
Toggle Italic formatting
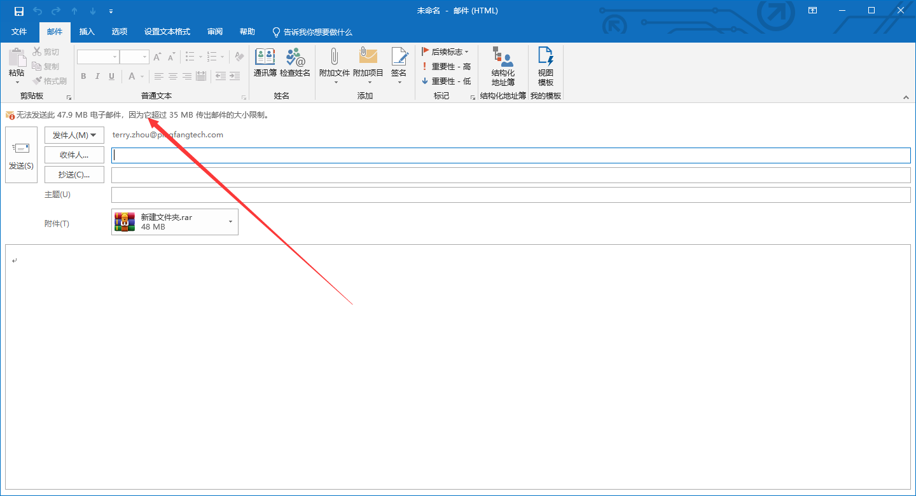pos(97,76)
